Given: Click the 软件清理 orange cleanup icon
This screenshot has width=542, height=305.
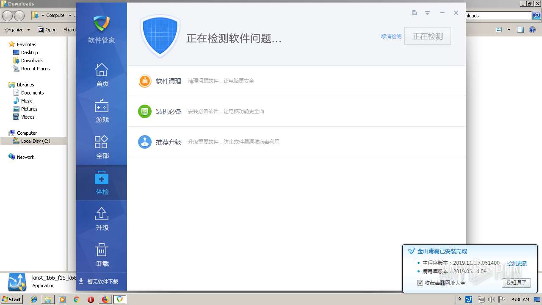Looking at the screenshot, I should coord(145,81).
